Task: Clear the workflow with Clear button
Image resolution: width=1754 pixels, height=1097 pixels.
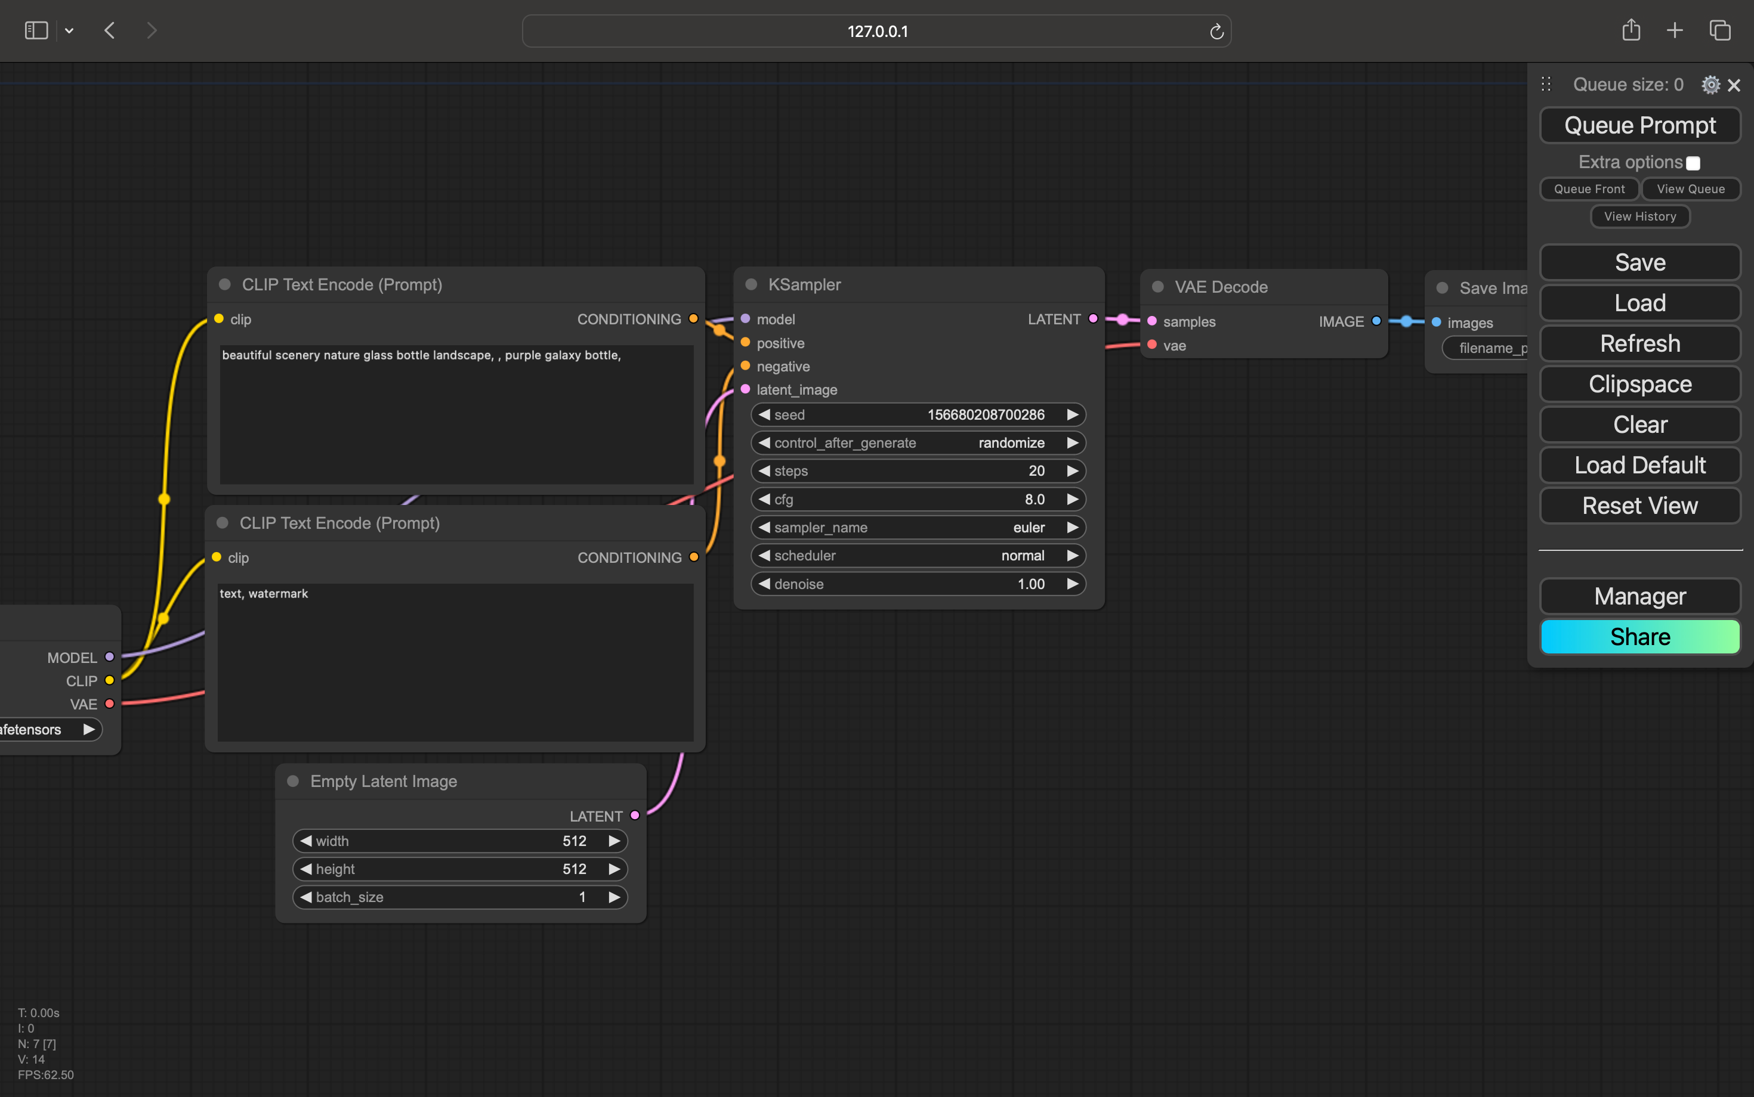Action: click(x=1640, y=424)
